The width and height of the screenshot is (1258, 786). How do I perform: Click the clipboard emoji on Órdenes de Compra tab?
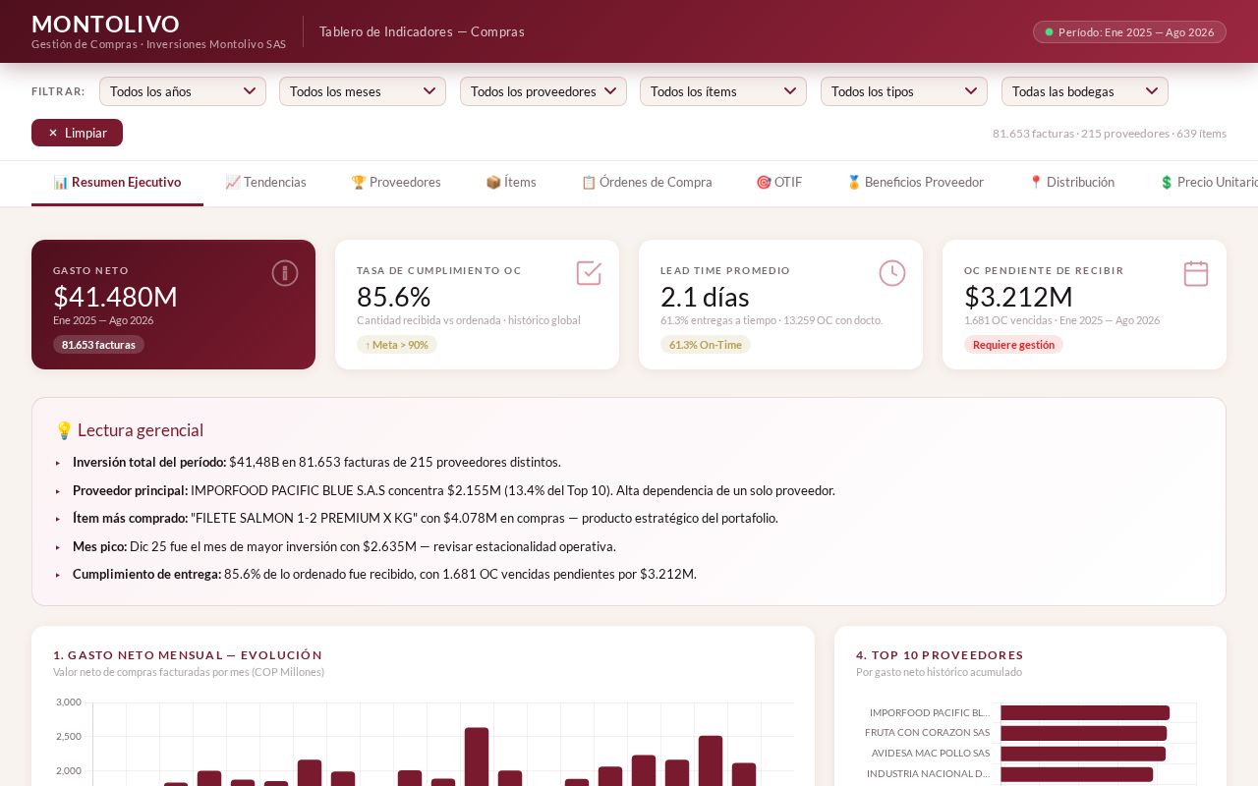(589, 183)
